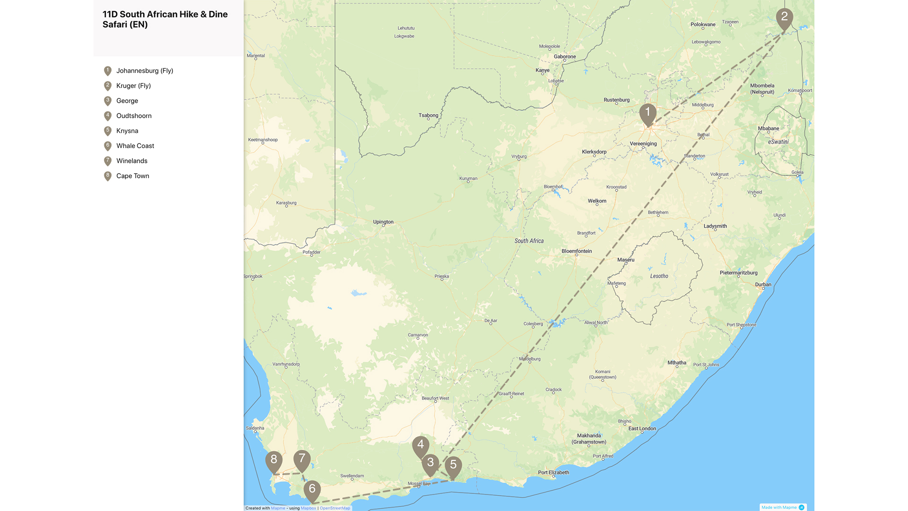The image size is (908, 511).
Task: Select Johannesburg (Fly) in the sidebar list
Action: tap(144, 70)
